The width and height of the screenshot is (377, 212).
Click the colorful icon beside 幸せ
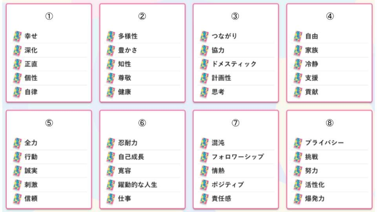17,36
